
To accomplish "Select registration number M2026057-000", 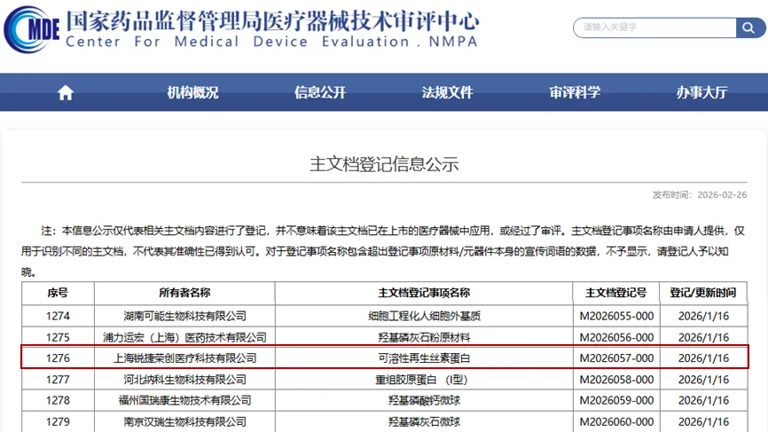I will [x=616, y=358].
